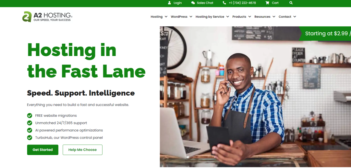Expand the Hosting dropdown chevron
Viewport: 351px width, 168px height.
tap(166, 17)
